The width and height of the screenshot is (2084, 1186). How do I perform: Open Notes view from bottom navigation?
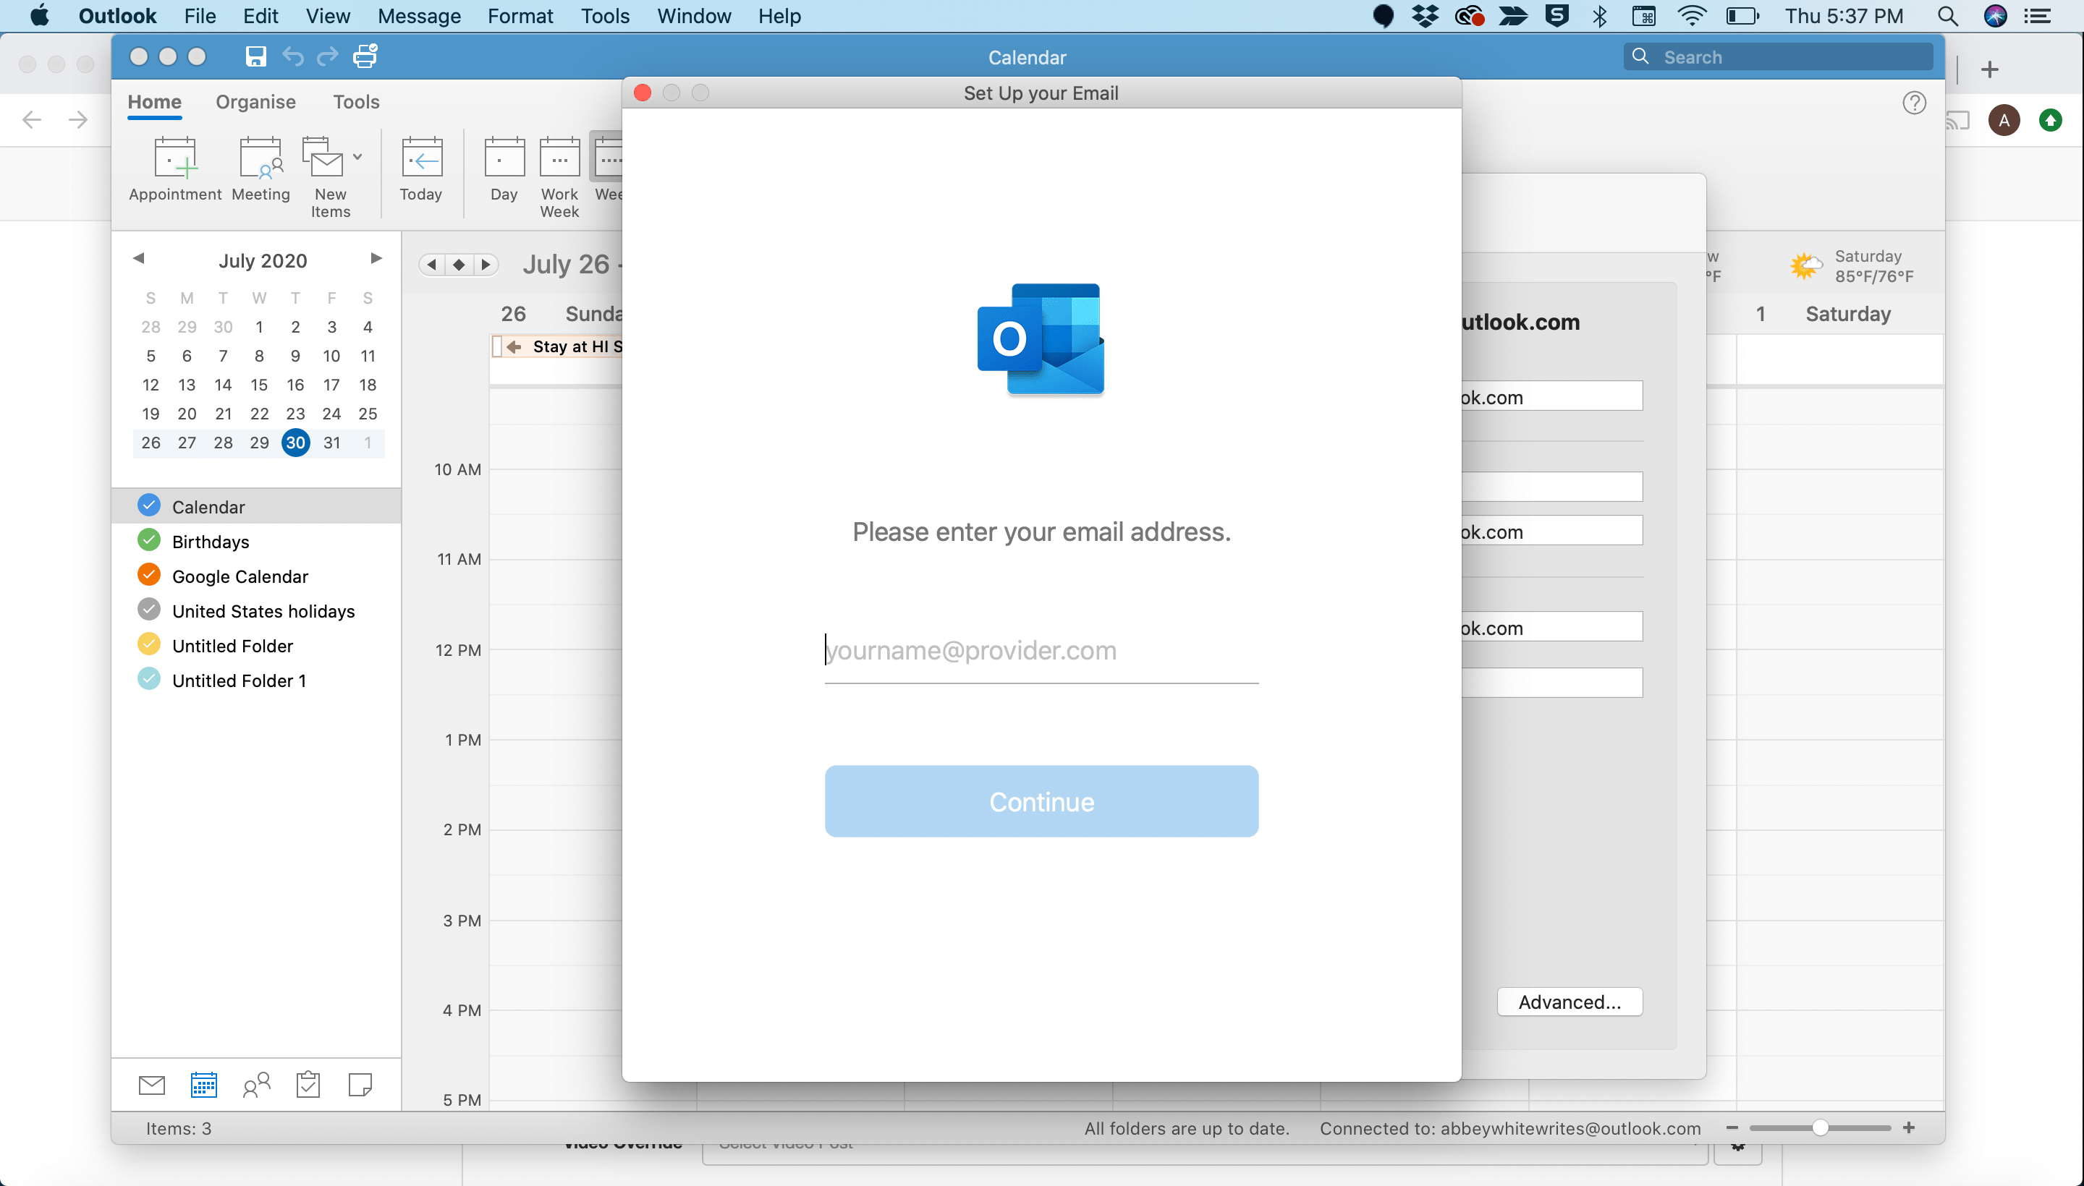[x=360, y=1084]
